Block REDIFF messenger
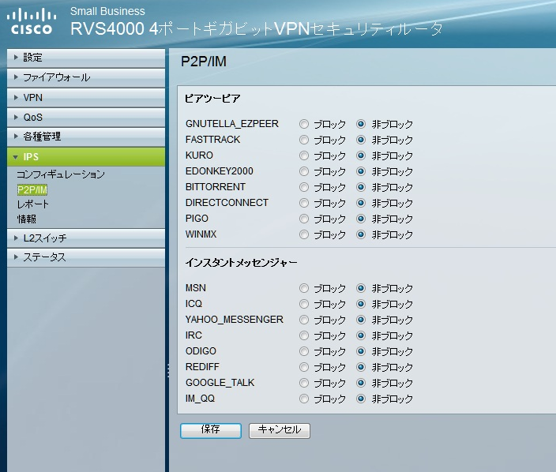This screenshot has height=472, width=556. tap(304, 367)
